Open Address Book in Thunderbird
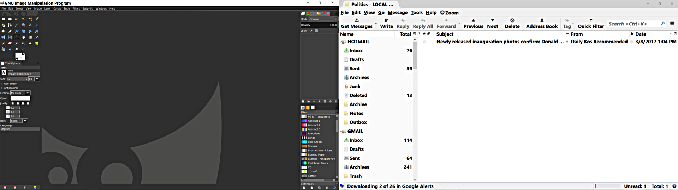 tap(542, 24)
